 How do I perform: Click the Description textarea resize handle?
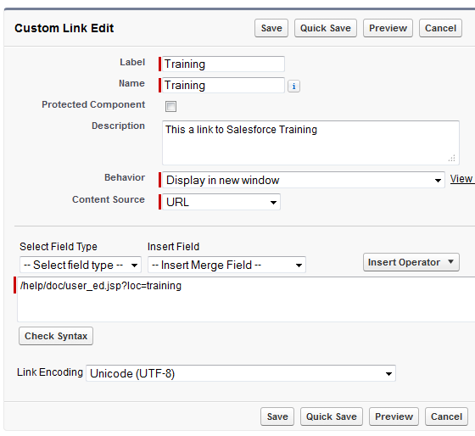click(x=452, y=158)
